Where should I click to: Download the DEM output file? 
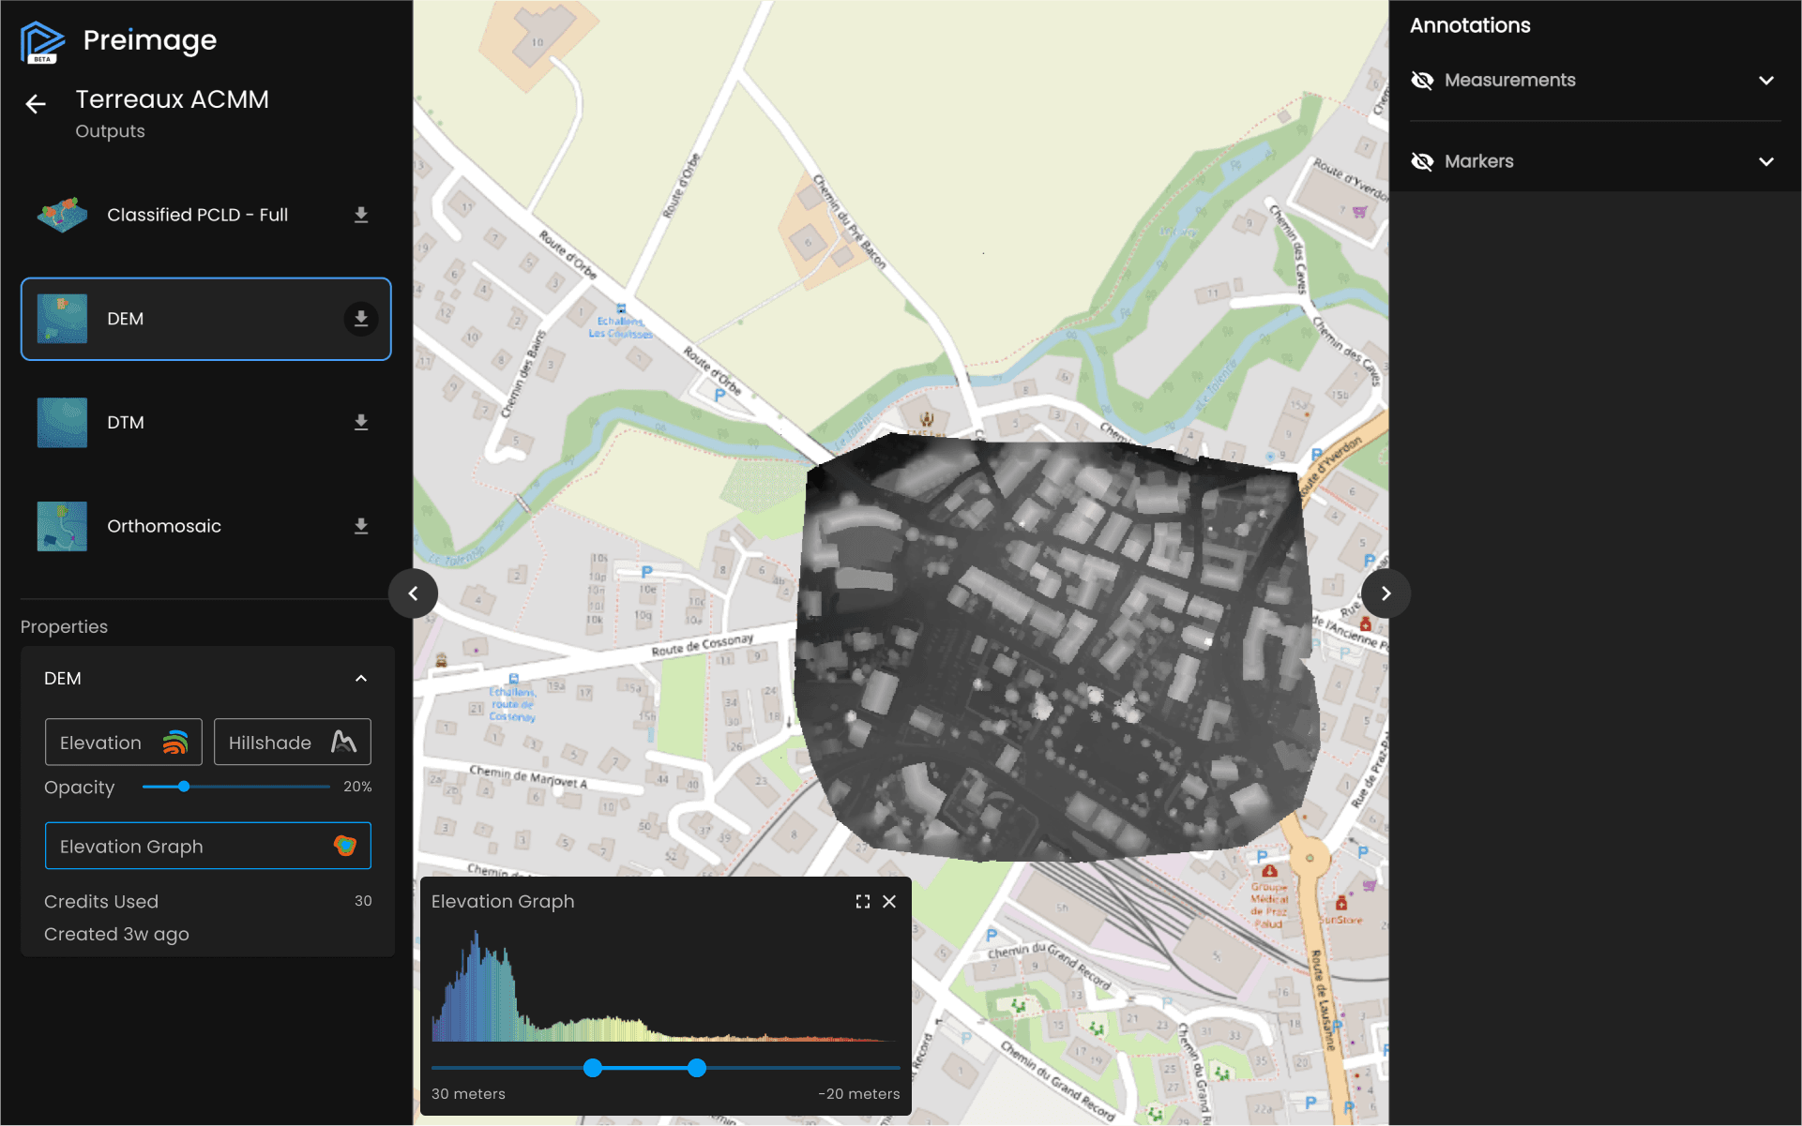click(x=361, y=319)
